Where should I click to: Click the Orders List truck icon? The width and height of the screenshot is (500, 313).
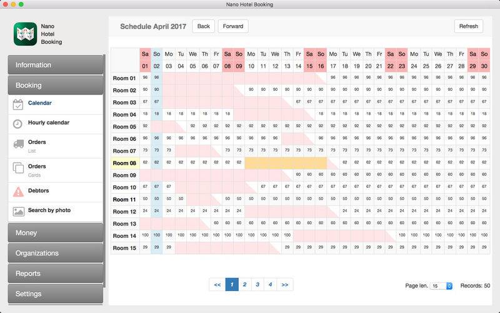(x=19, y=144)
